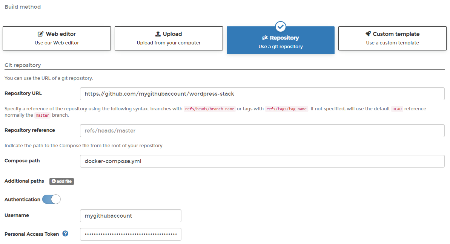Click the git logo on Repository tile
The height and width of the screenshot is (244, 450).
(265, 38)
